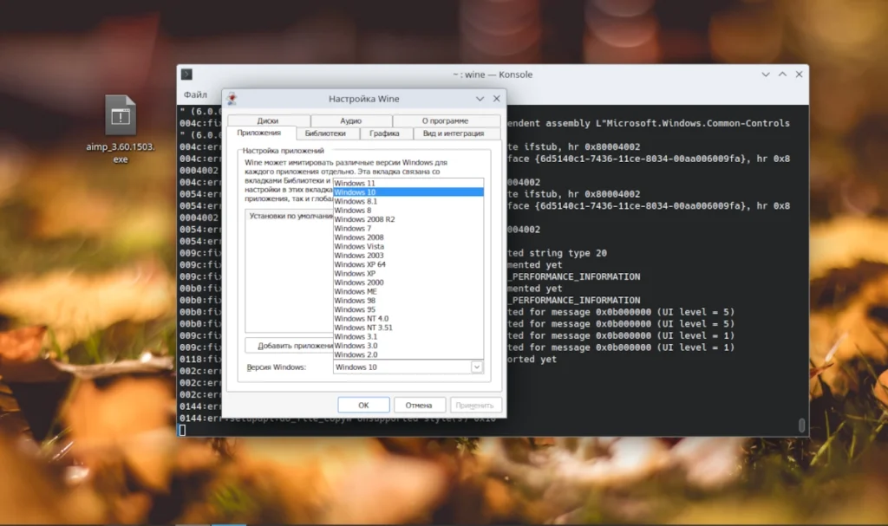Close the Konsole window
This screenshot has height=526, width=888.
tap(799, 75)
